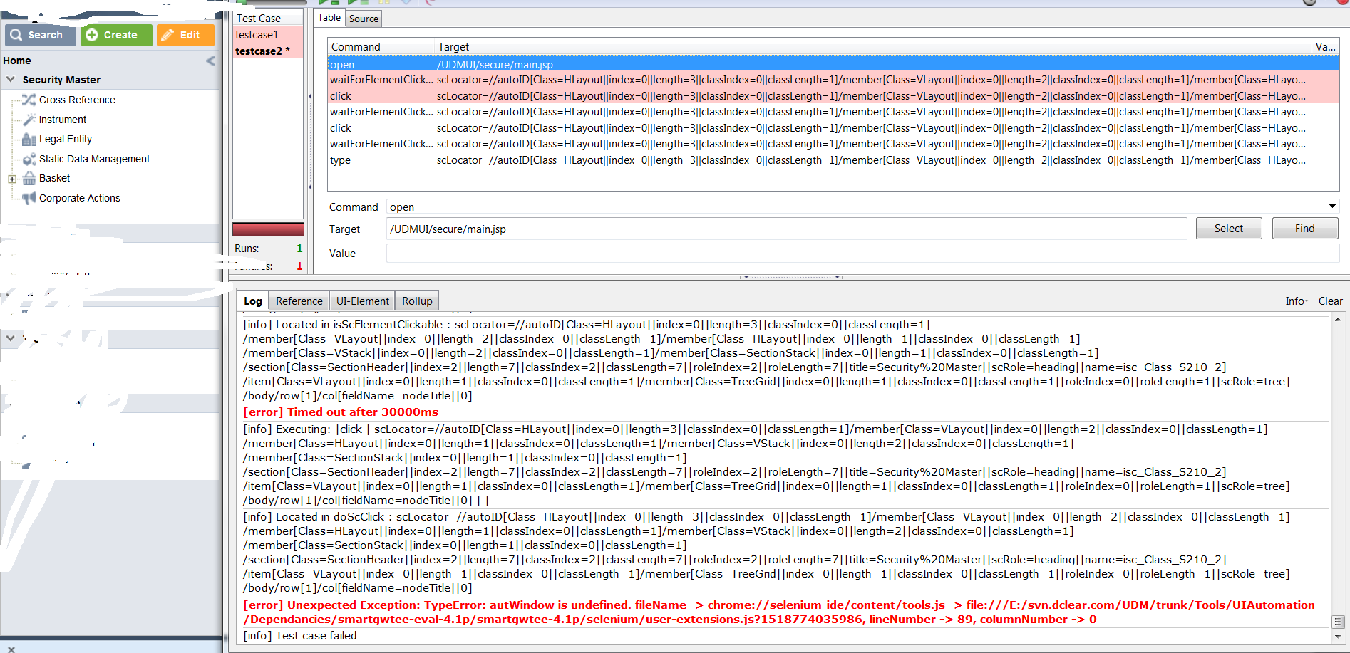This screenshot has height=653, width=1350.
Task: Click the Static Data Management icon
Action: tap(29, 160)
